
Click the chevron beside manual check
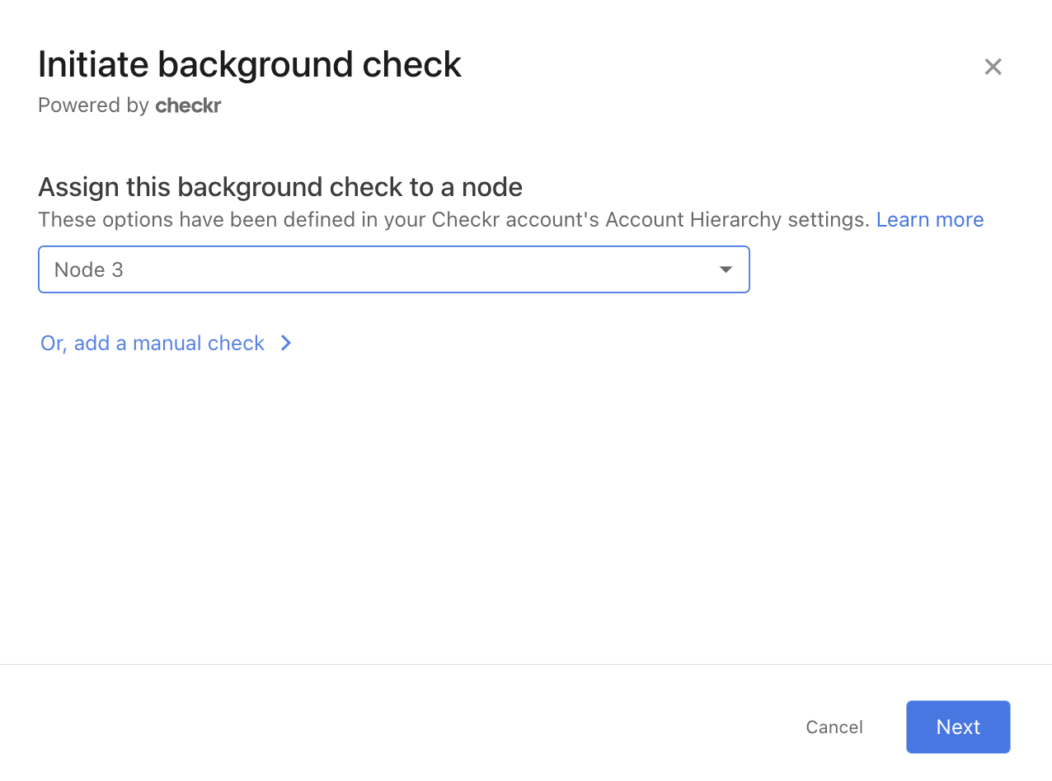click(x=286, y=343)
